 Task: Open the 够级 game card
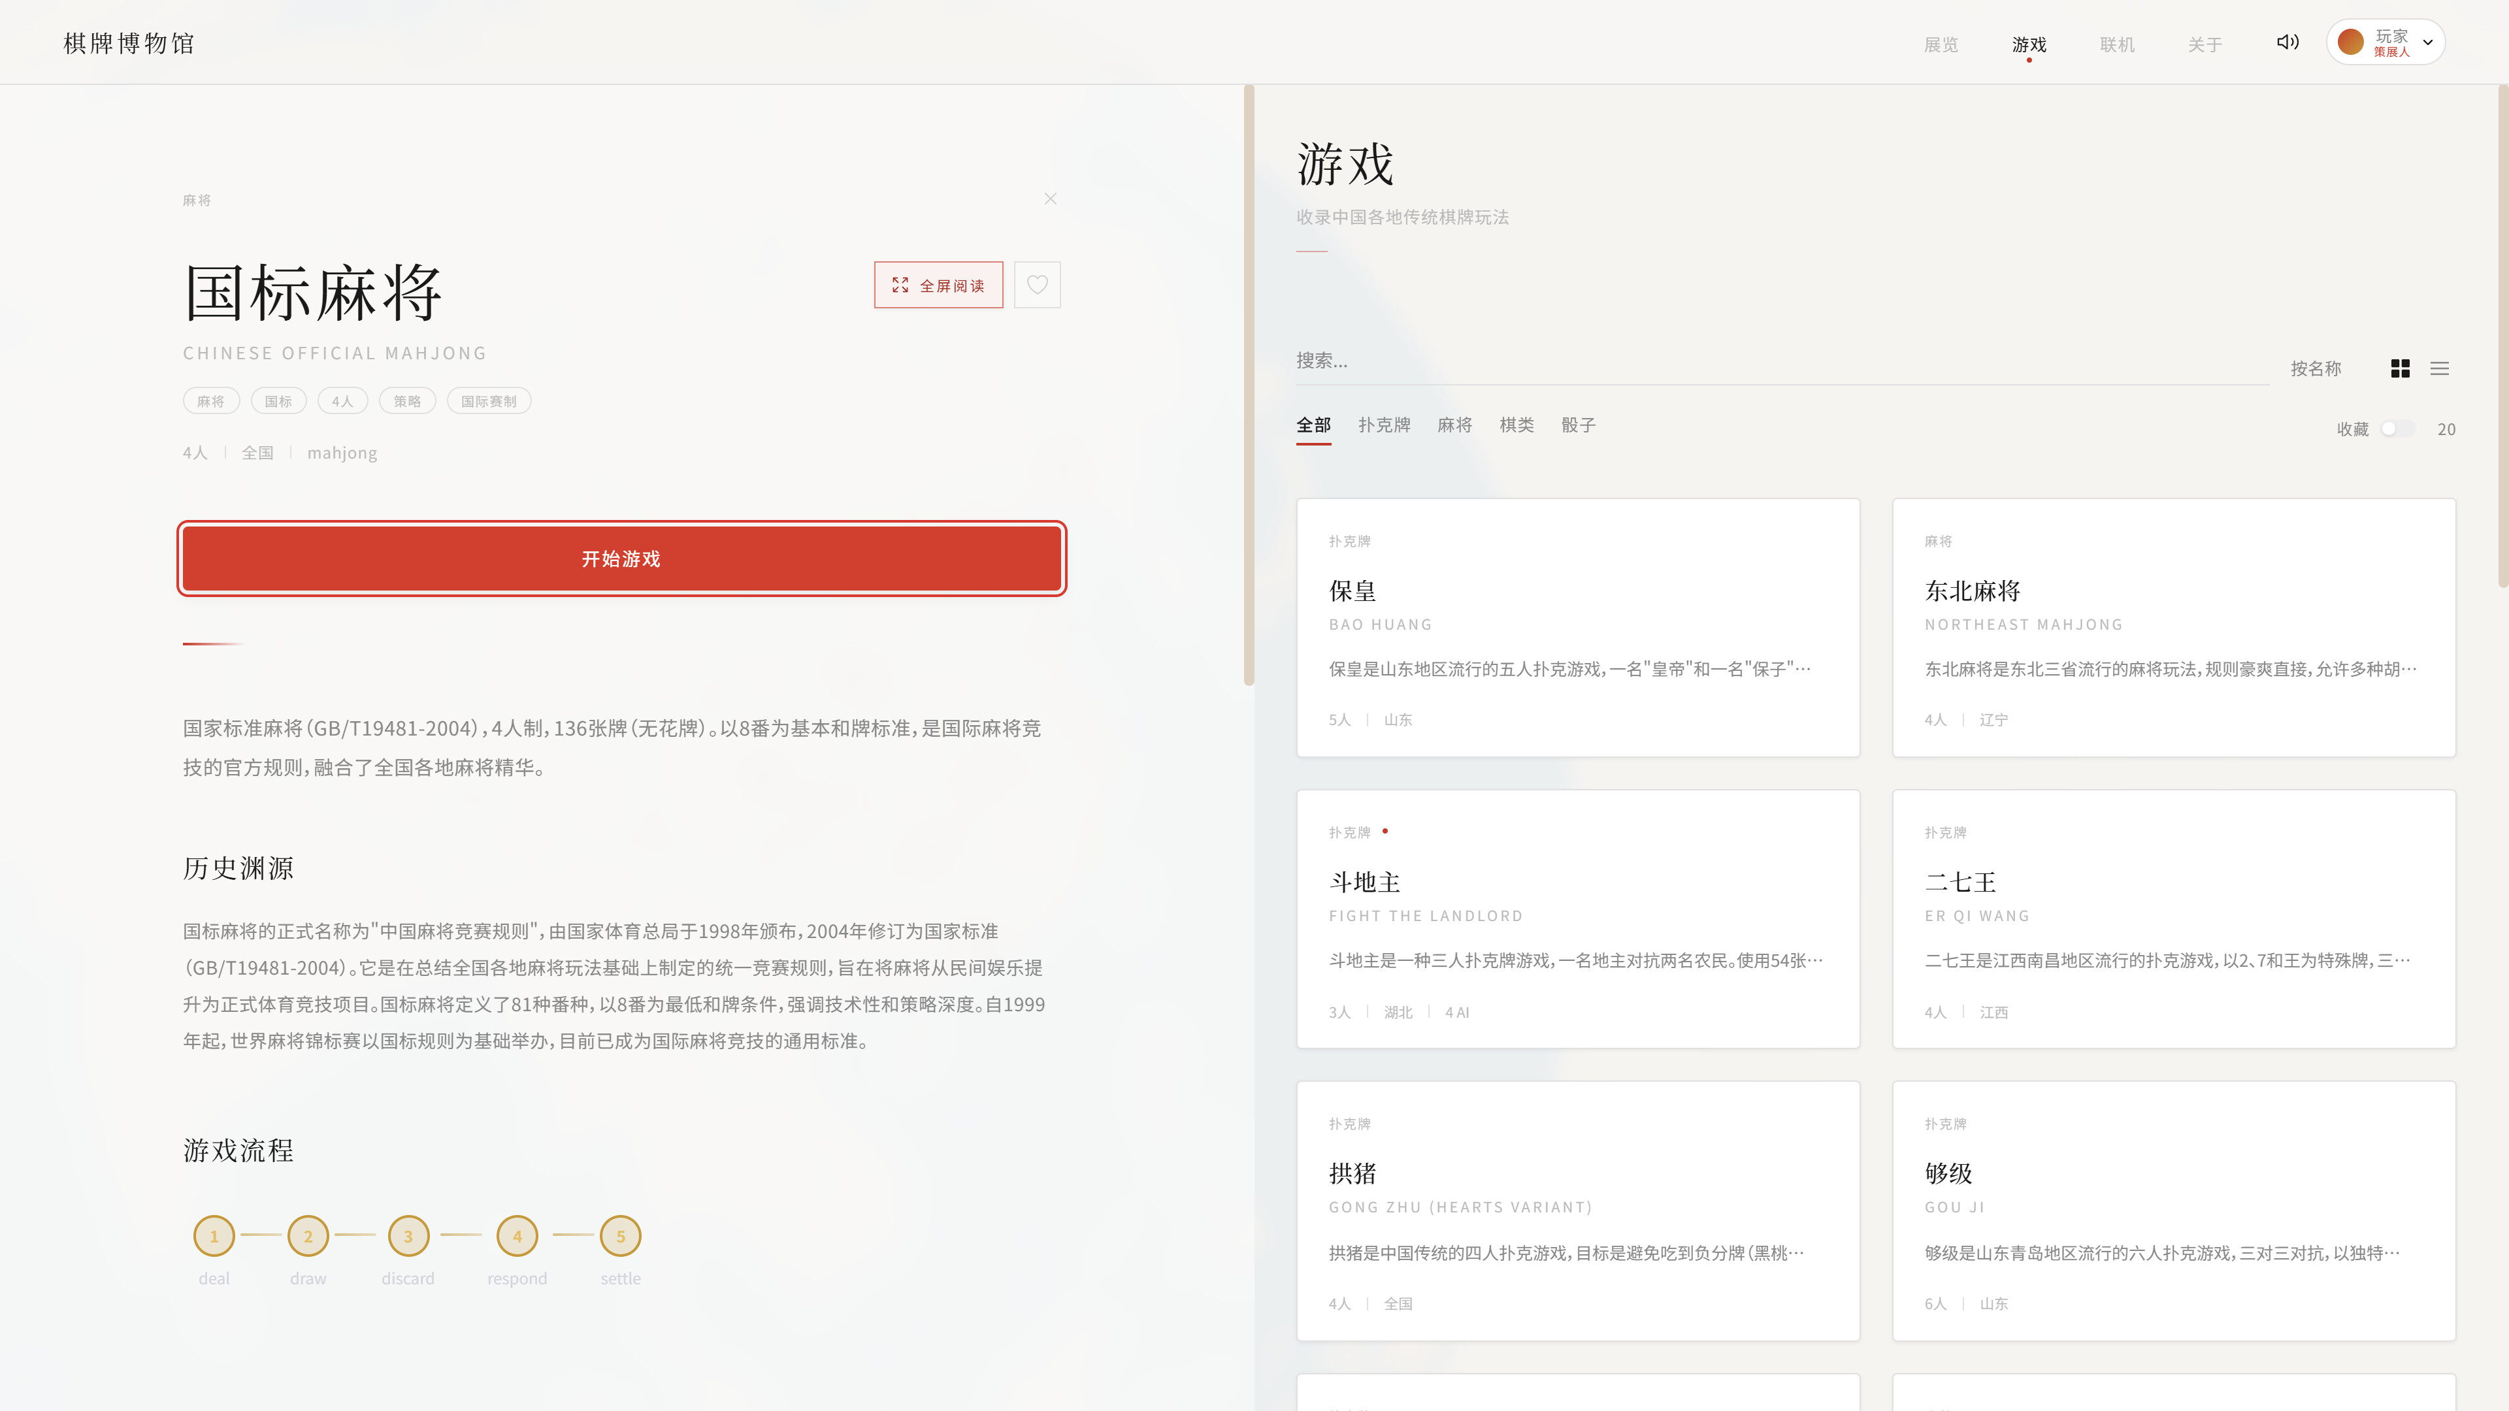pyautogui.click(x=2174, y=1210)
